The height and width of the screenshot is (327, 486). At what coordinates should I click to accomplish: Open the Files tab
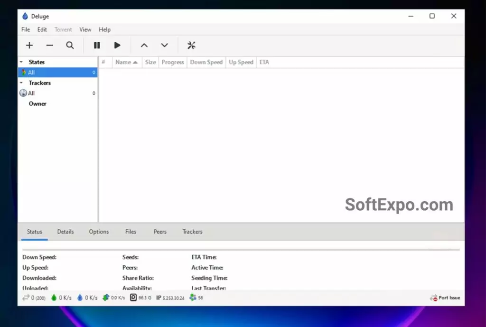131,232
